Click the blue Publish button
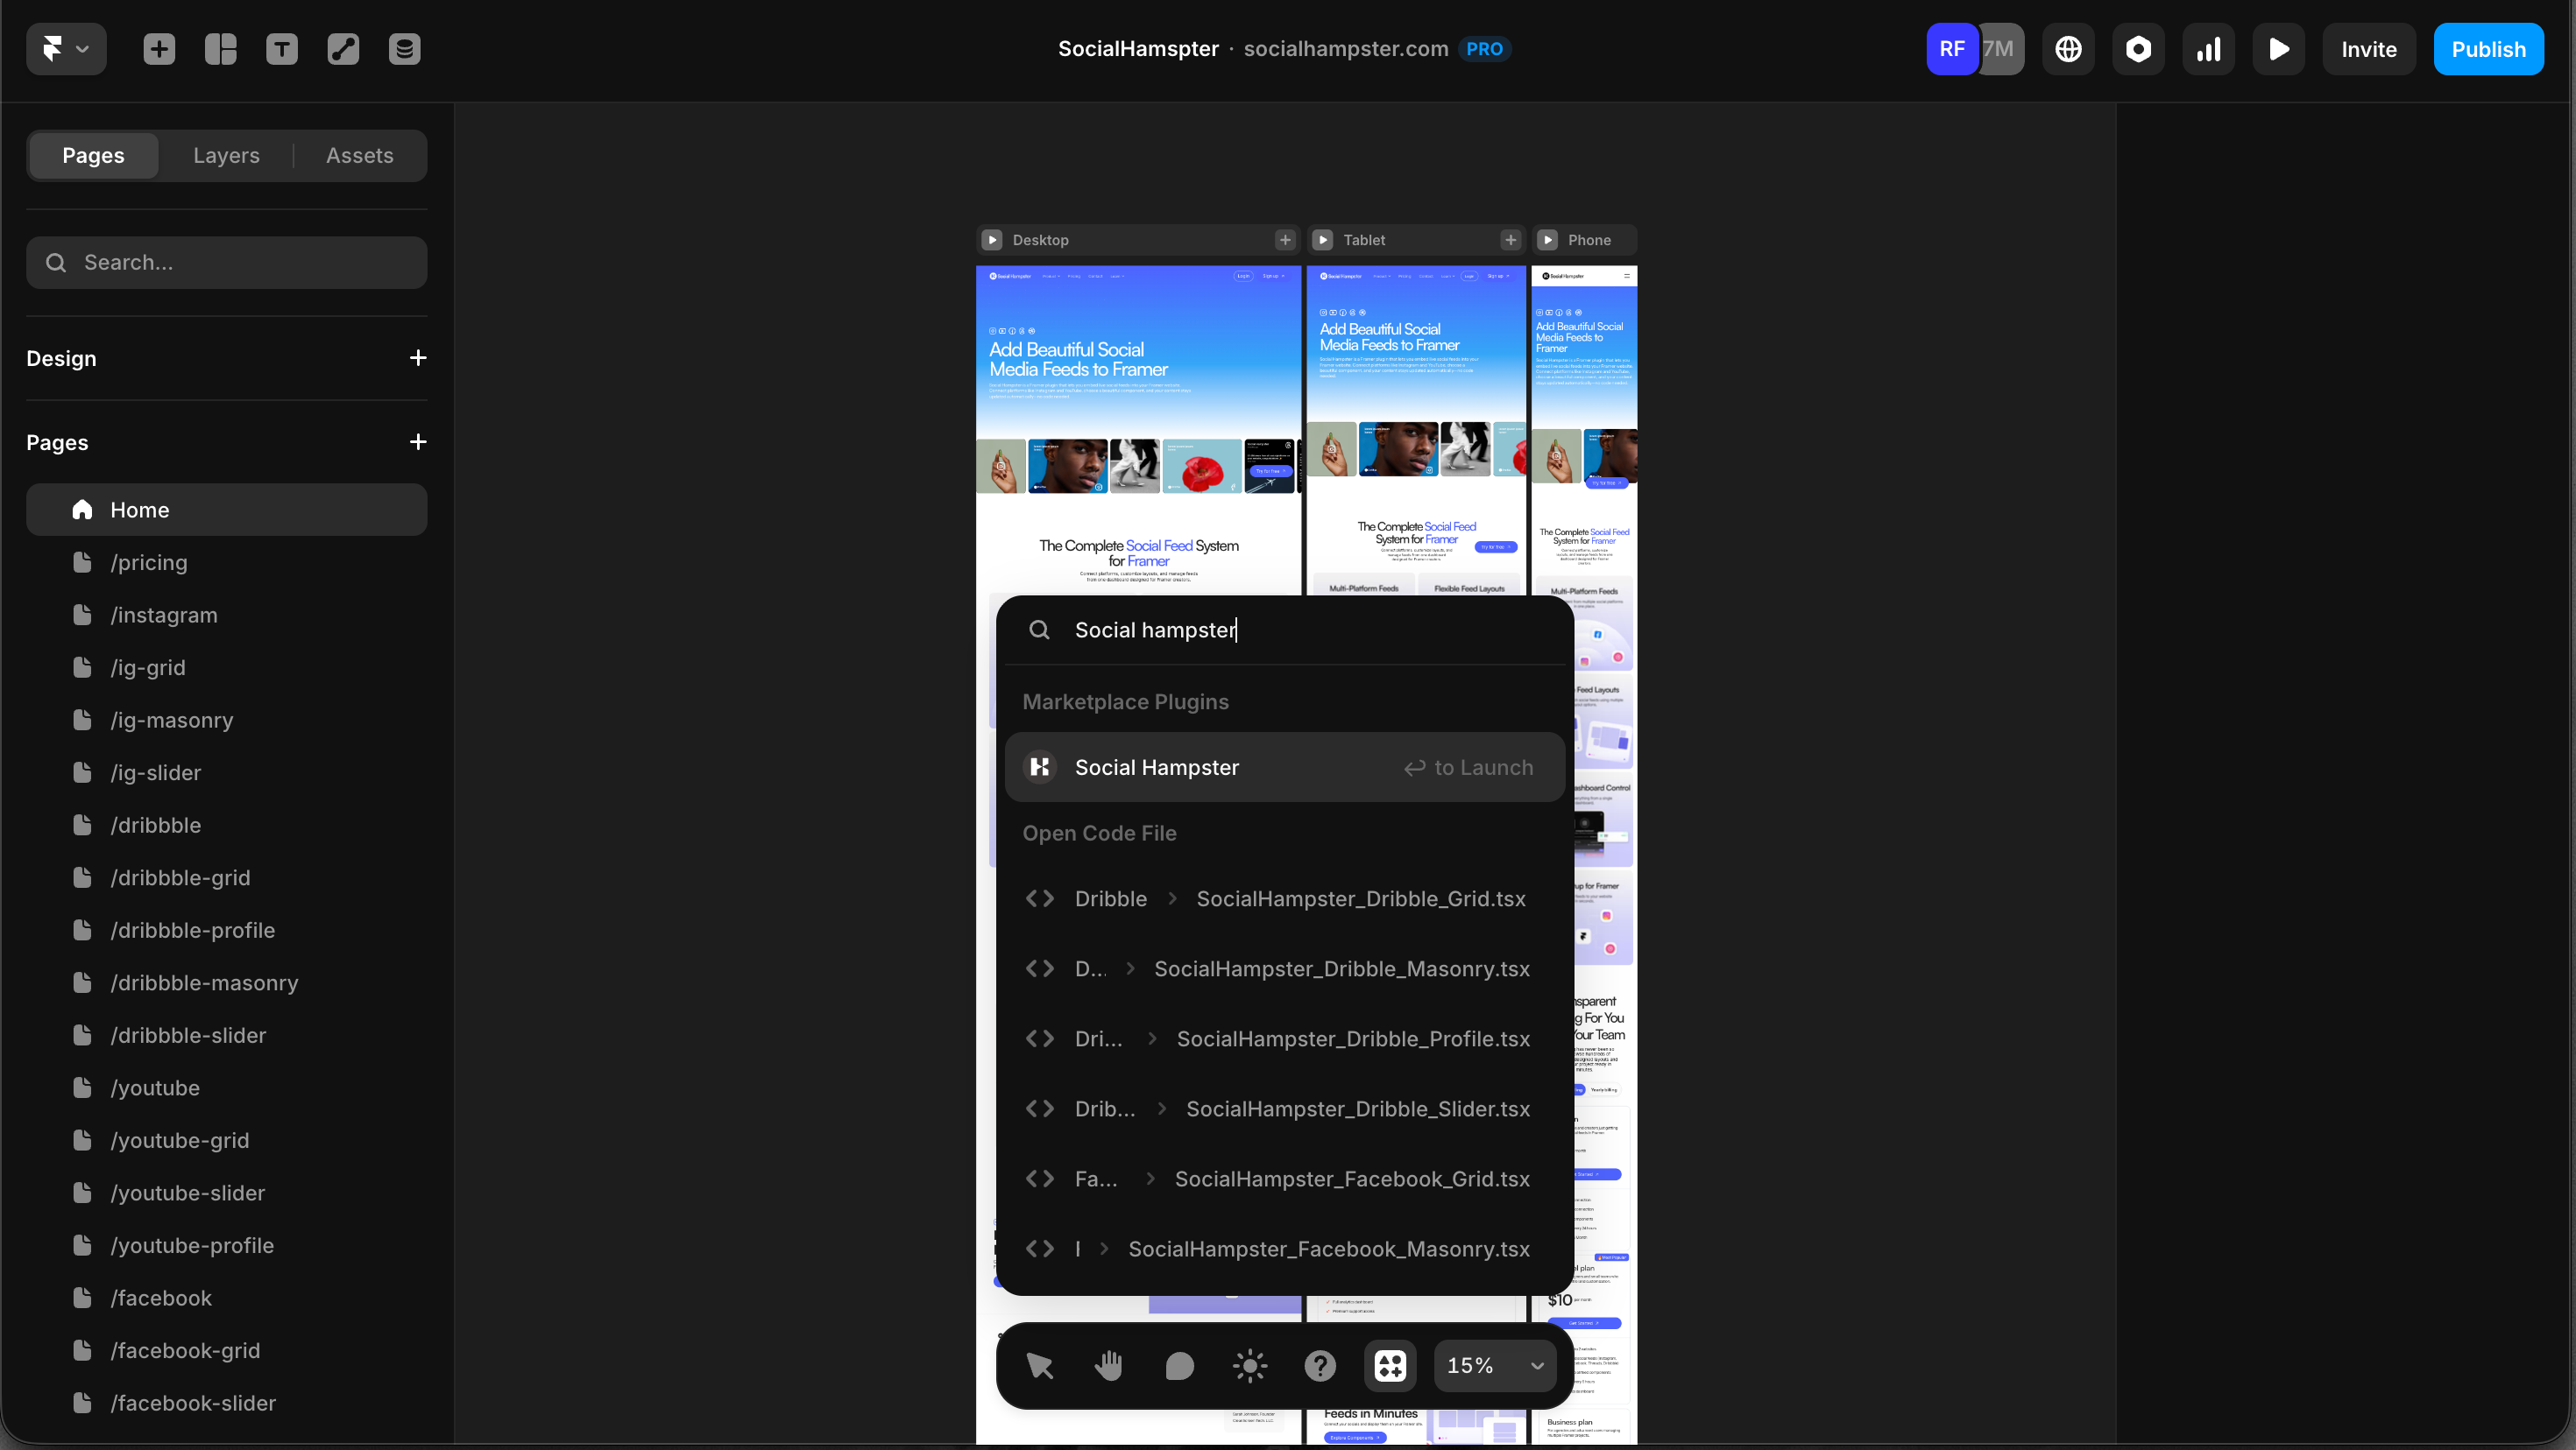Screen dimensions: 2576x1450 2488,49
